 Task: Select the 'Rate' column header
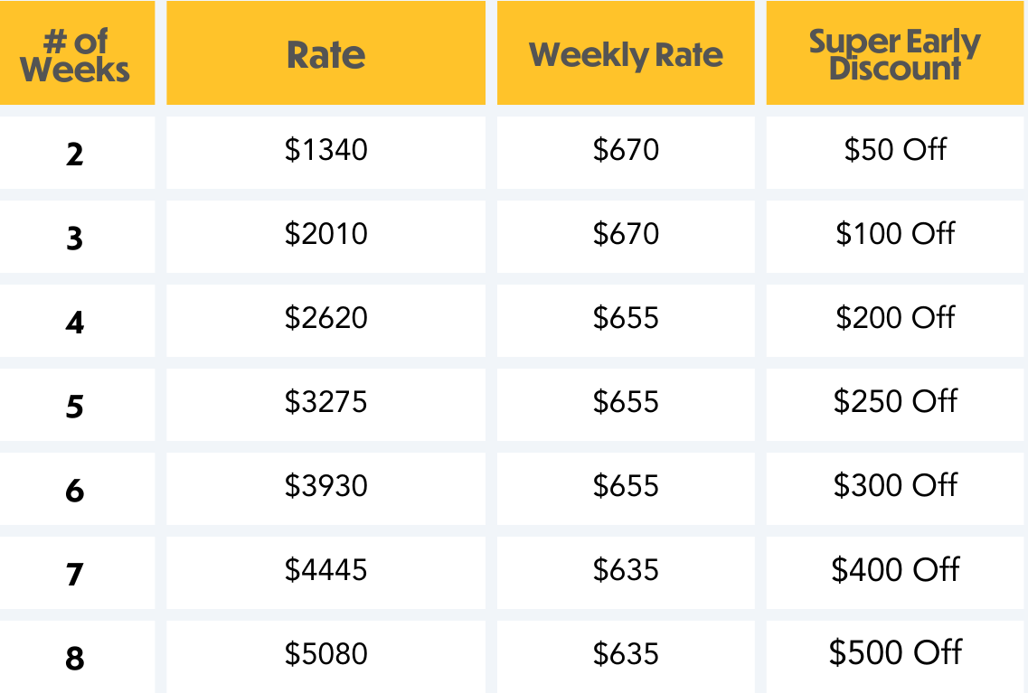click(325, 55)
